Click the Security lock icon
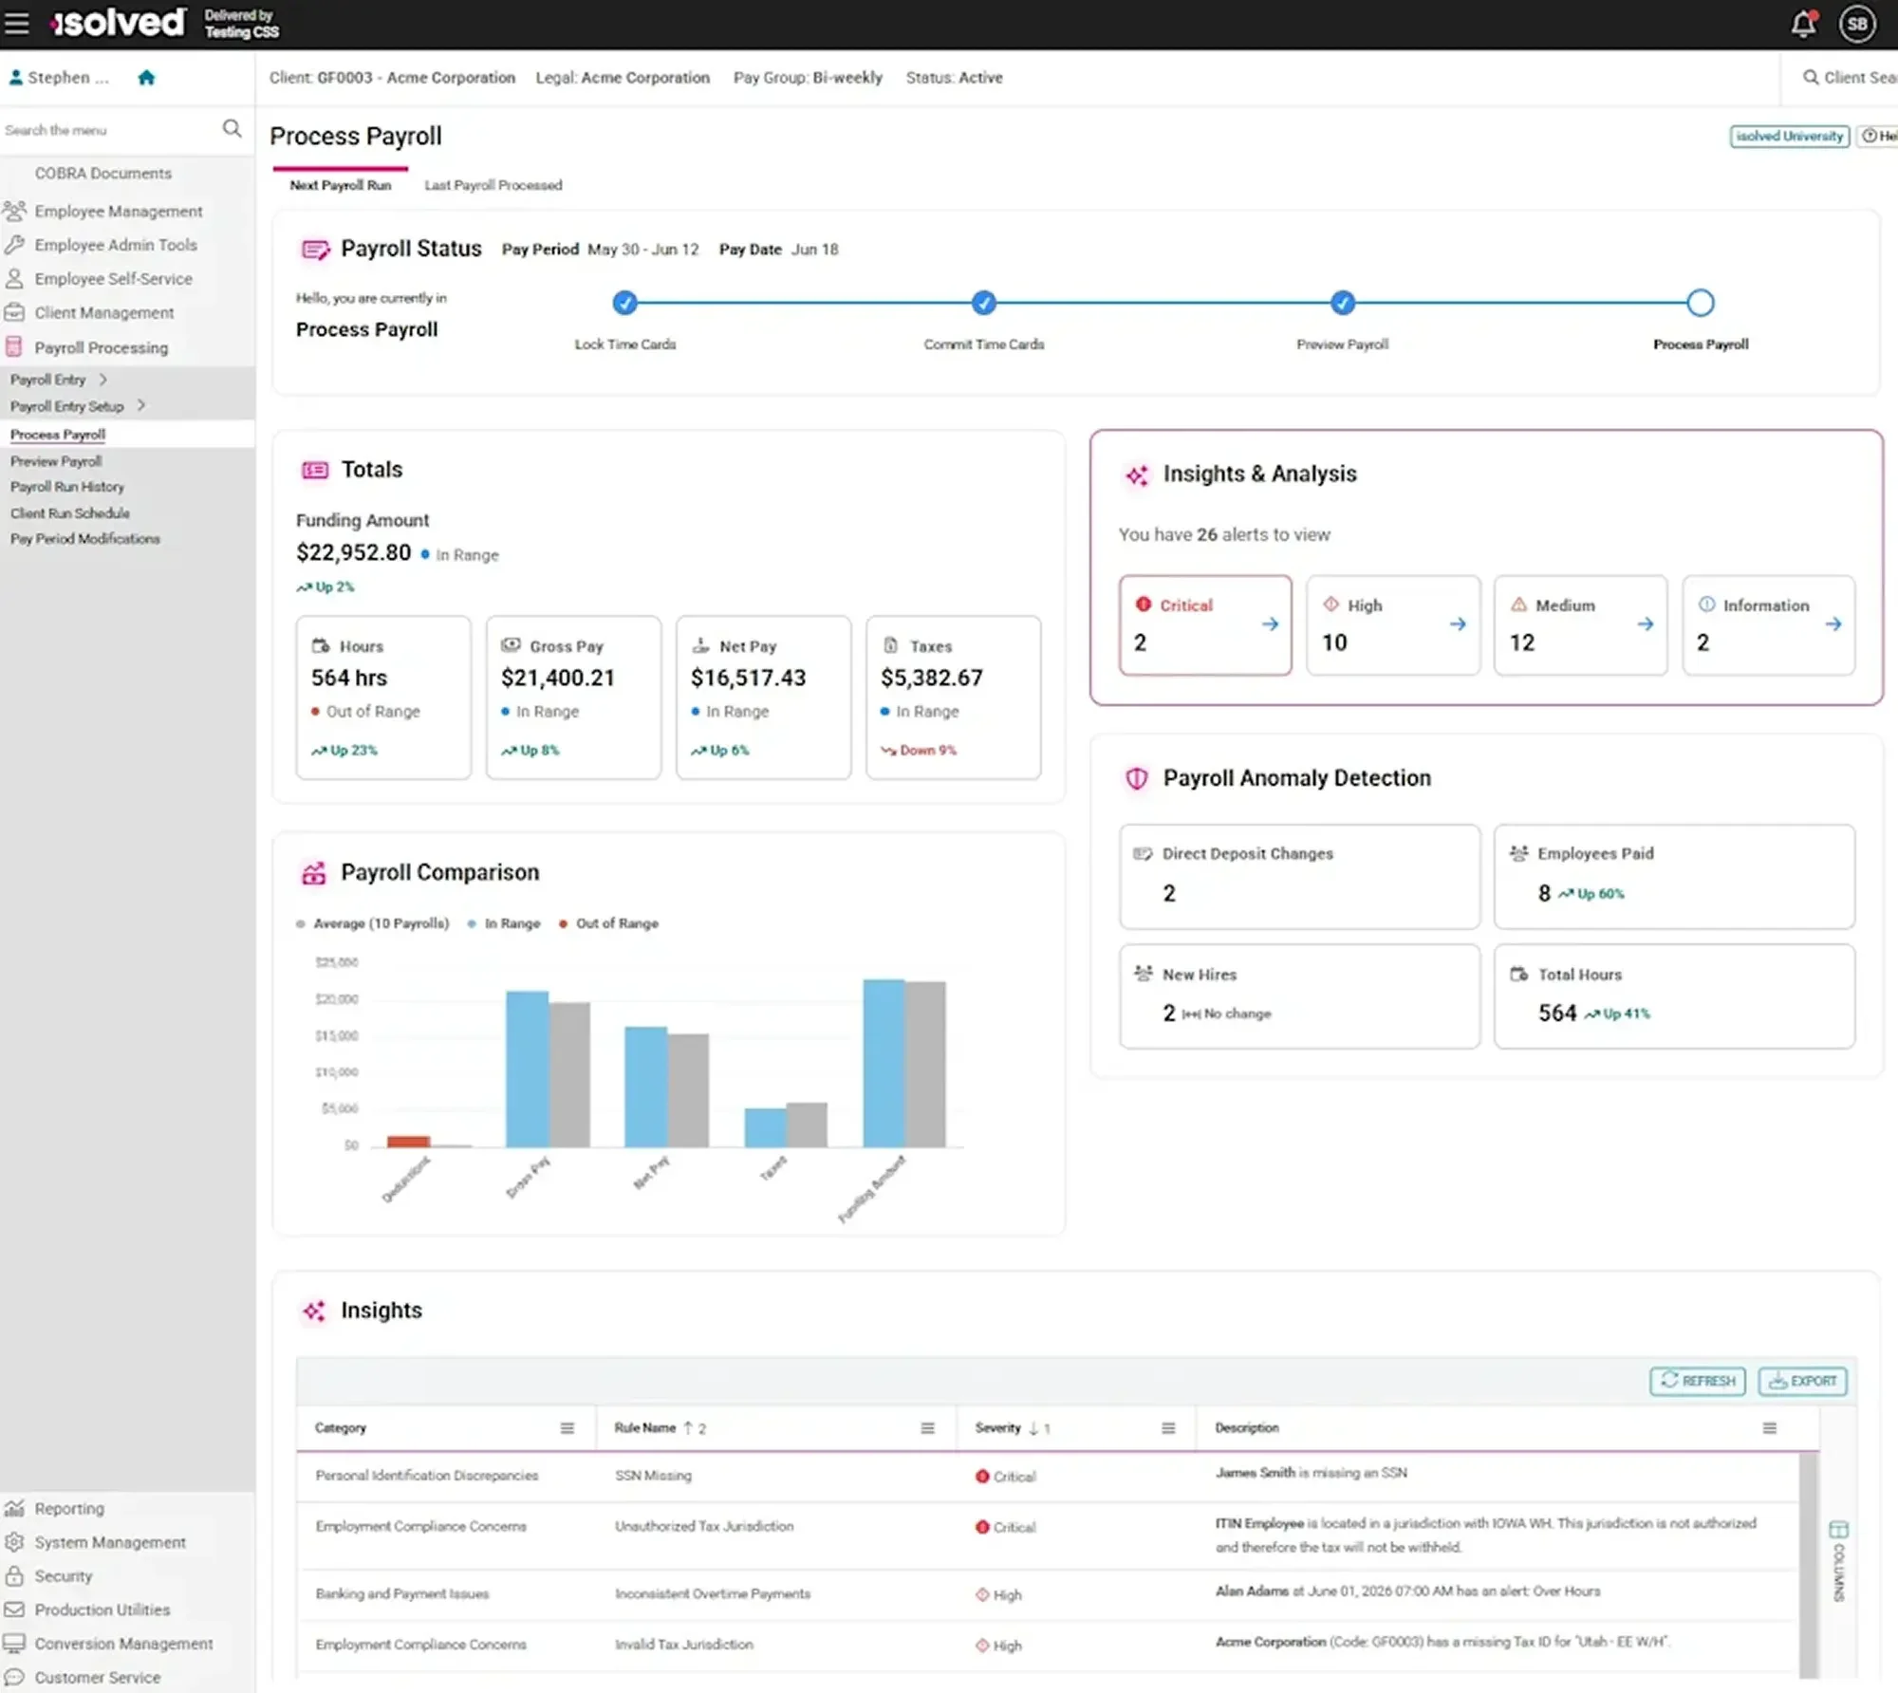The image size is (1898, 1693). [14, 1575]
